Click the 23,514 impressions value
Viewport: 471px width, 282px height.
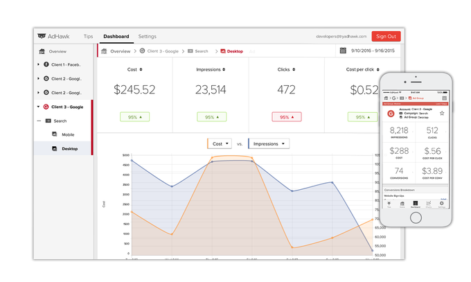(211, 89)
